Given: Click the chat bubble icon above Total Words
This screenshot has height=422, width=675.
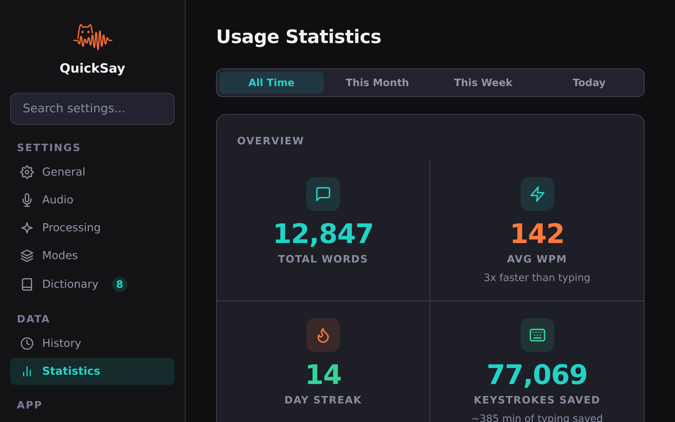Looking at the screenshot, I should point(323,194).
